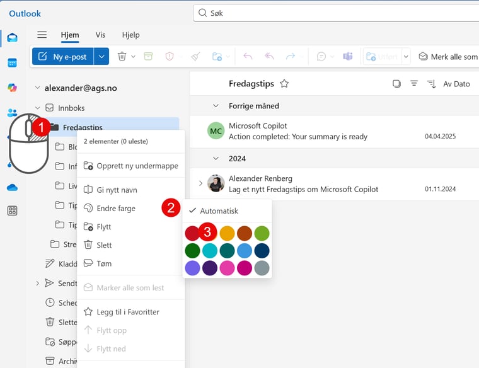Click the Delete trash icon in toolbar

click(x=122, y=57)
